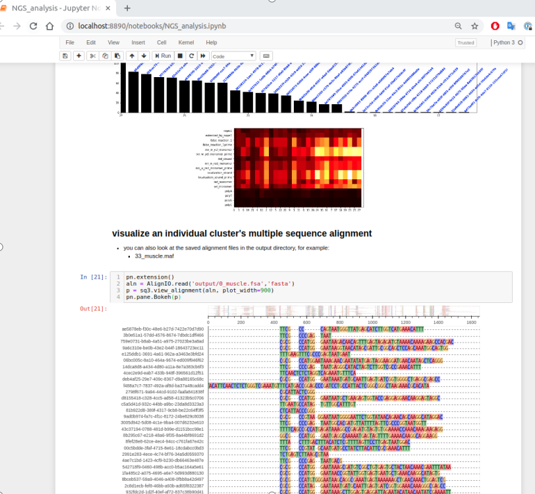The width and height of the screenshot is (535, 494).
Task: Open the Insert menu
Action: click(x=138, y=42)
